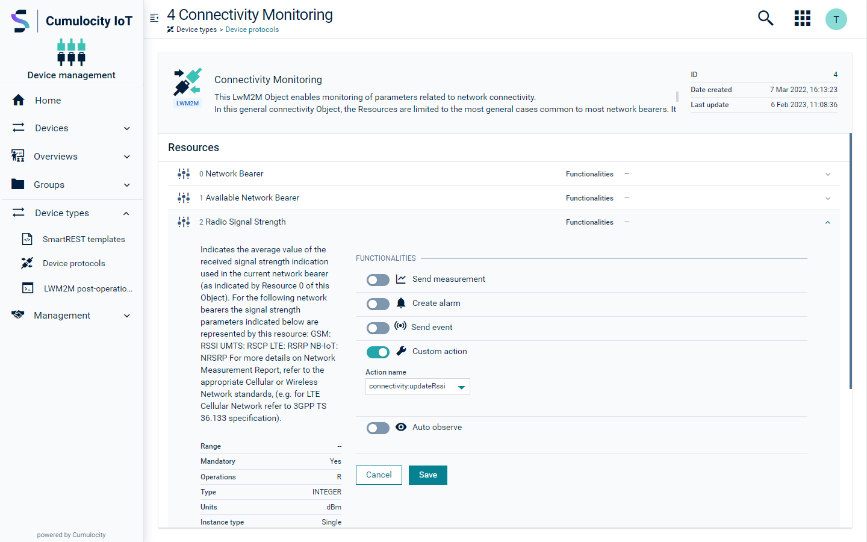Open search with the magnifier icon
867x542 pixels.
pos(765,18)
